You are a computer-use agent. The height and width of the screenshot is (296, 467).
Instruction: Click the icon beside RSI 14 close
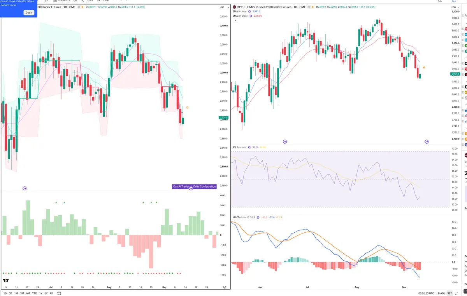pos(249,147)
